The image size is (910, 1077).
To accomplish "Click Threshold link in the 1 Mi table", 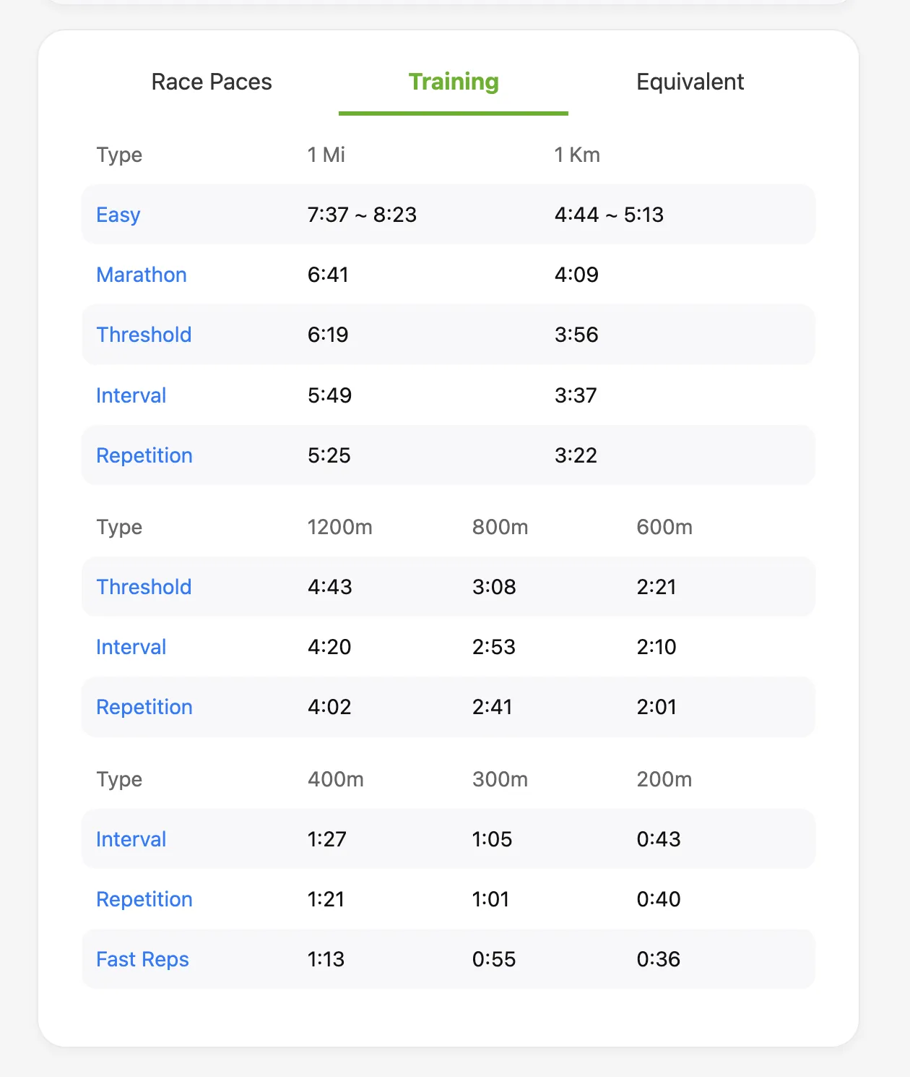I will (144, 335).
